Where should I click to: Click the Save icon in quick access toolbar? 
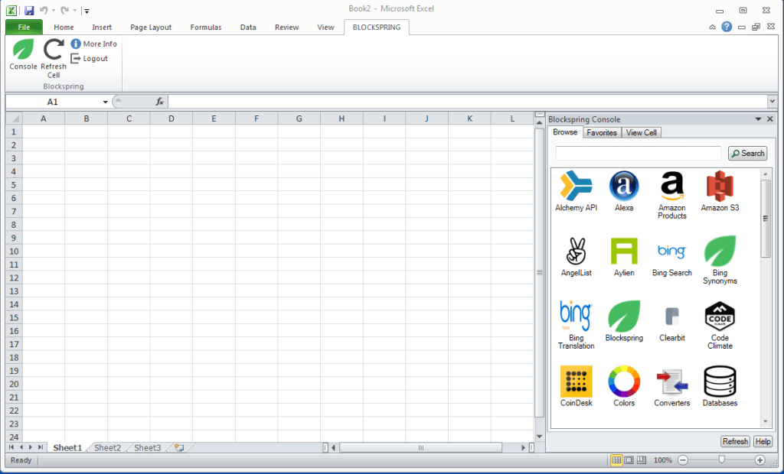[x=29, y=10]
